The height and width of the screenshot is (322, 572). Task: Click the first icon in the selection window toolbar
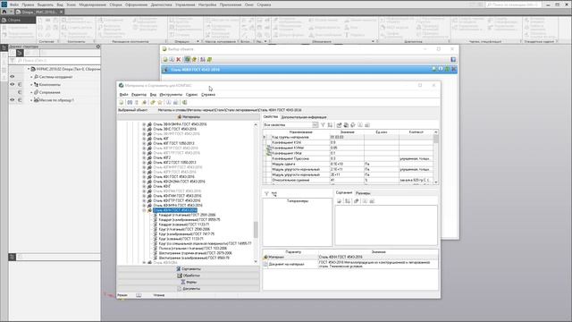164,60
